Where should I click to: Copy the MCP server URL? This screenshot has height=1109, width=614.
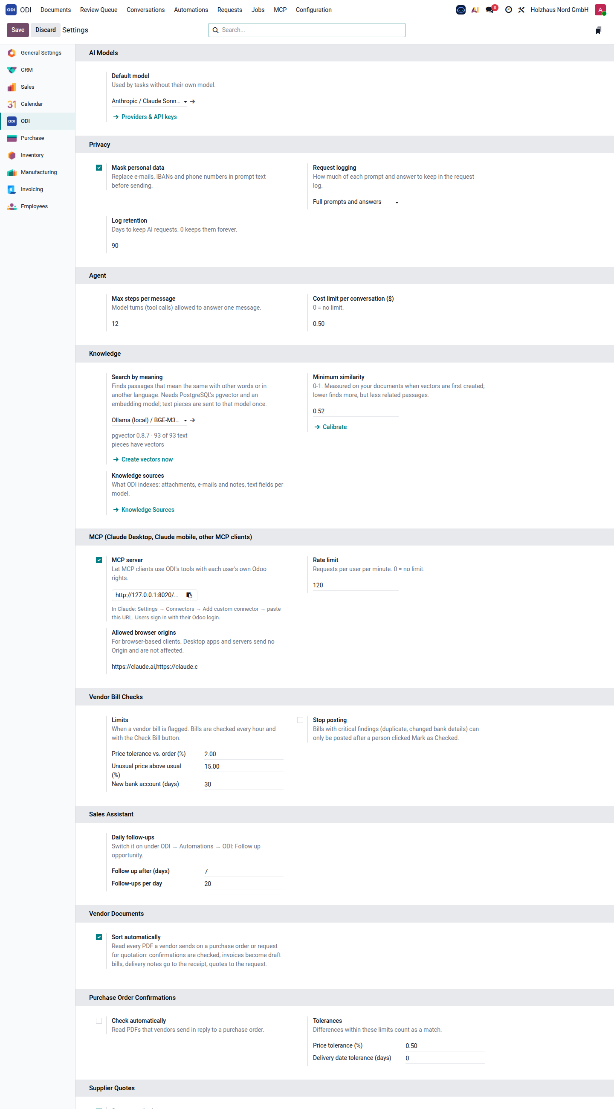[x=189, y=595]
